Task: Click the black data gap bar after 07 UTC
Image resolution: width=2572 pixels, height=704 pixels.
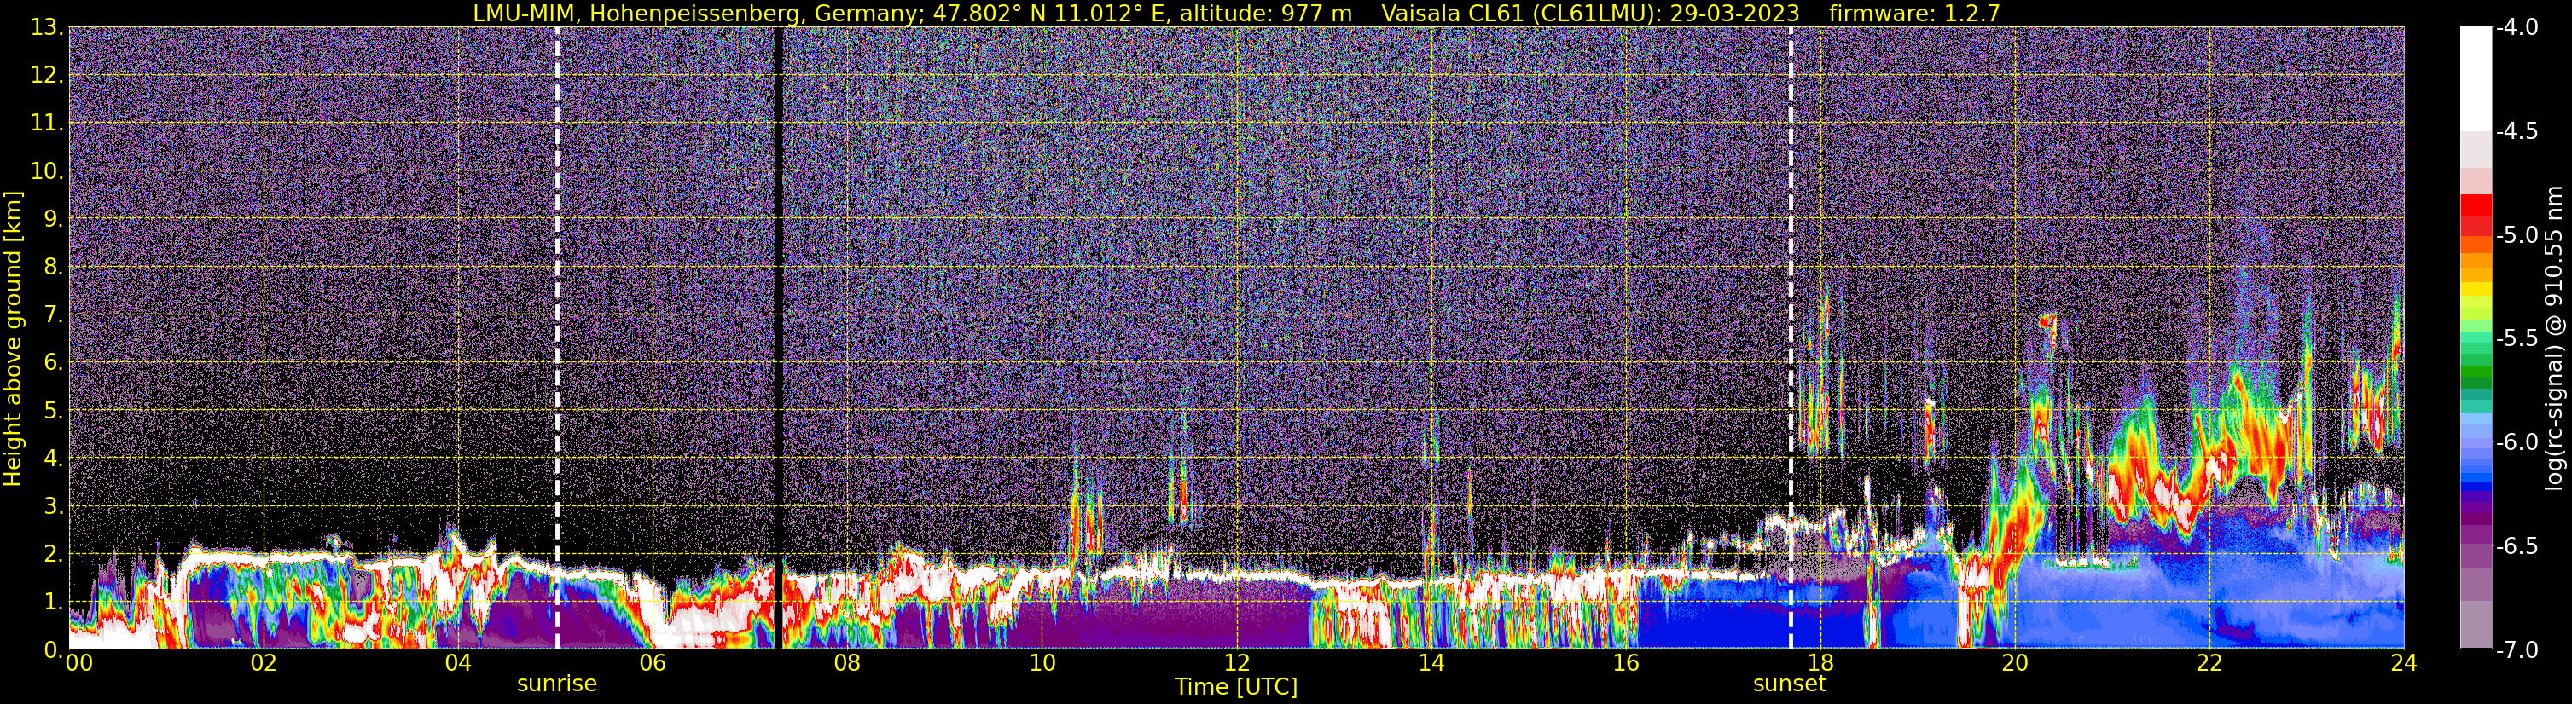Action: coord(778,338)
